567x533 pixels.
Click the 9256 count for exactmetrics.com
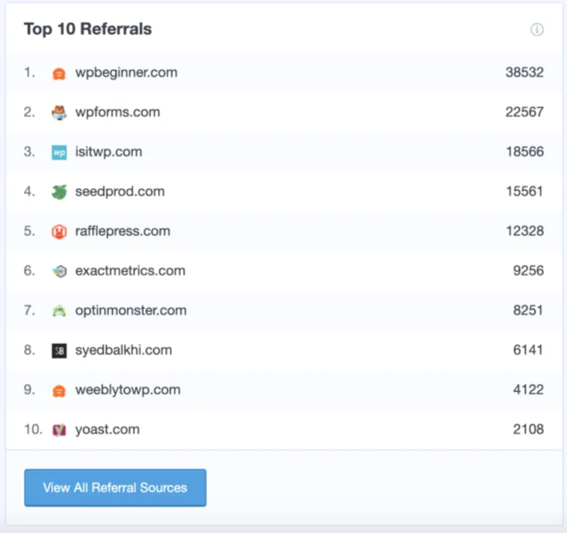(x=528, y=271)
